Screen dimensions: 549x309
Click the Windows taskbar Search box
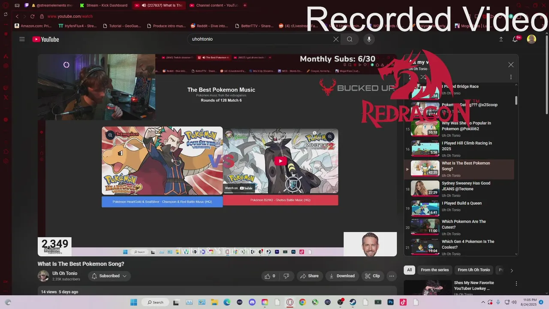155,302
